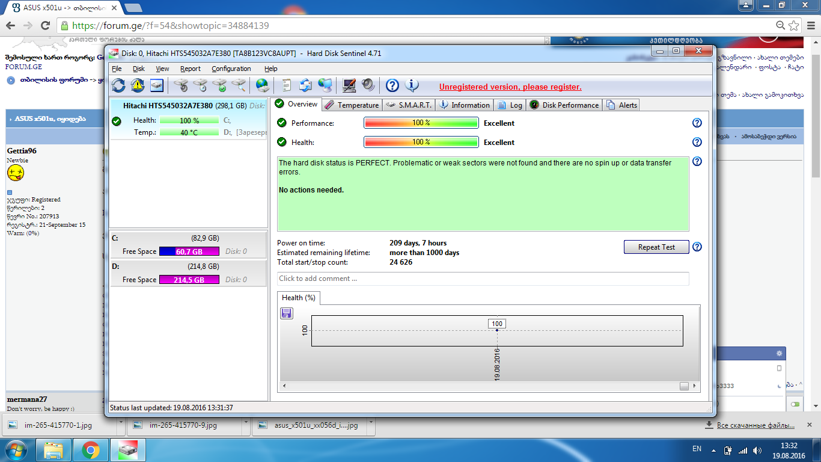Refresh disk information with the blue arrows icon
Viewport: 821px width, 462px height.
[118, 85]
